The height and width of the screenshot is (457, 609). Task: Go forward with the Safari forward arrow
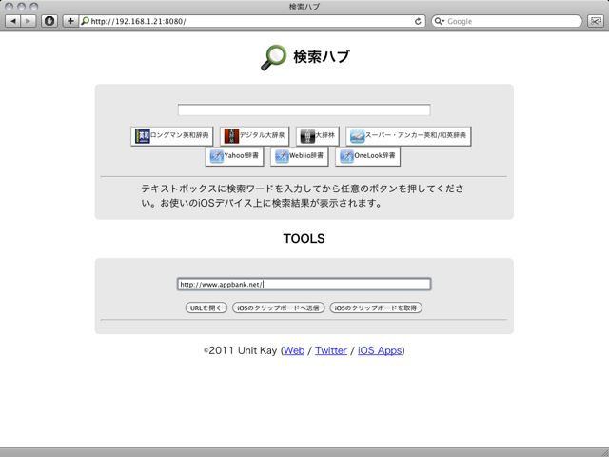29,21
